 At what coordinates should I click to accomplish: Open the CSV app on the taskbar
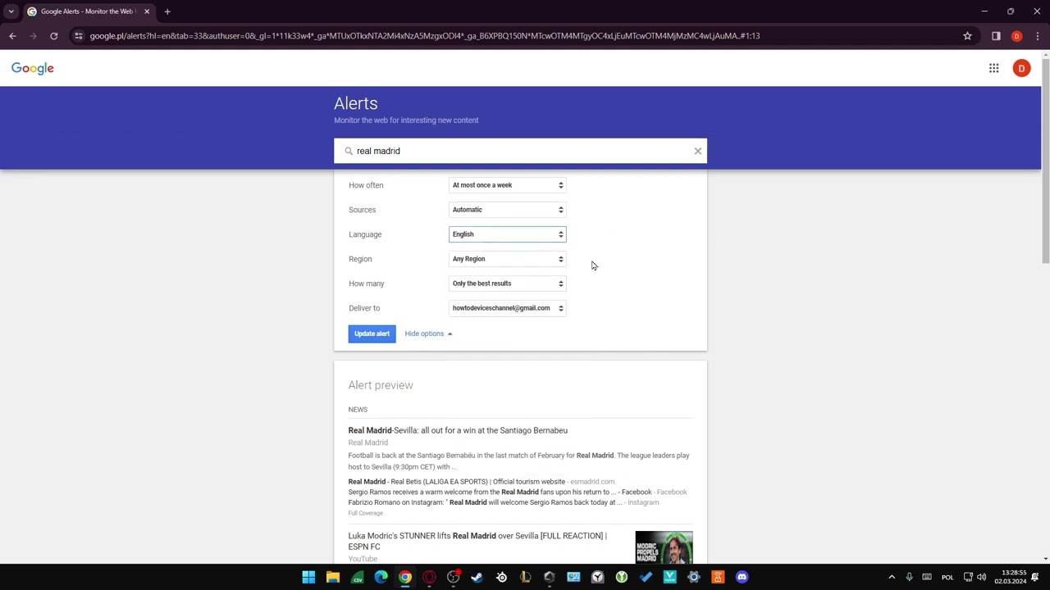click(x=357, y=577)
